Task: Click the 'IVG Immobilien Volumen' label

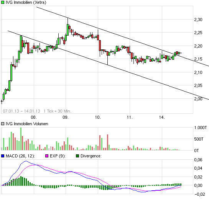Action: 27,124
